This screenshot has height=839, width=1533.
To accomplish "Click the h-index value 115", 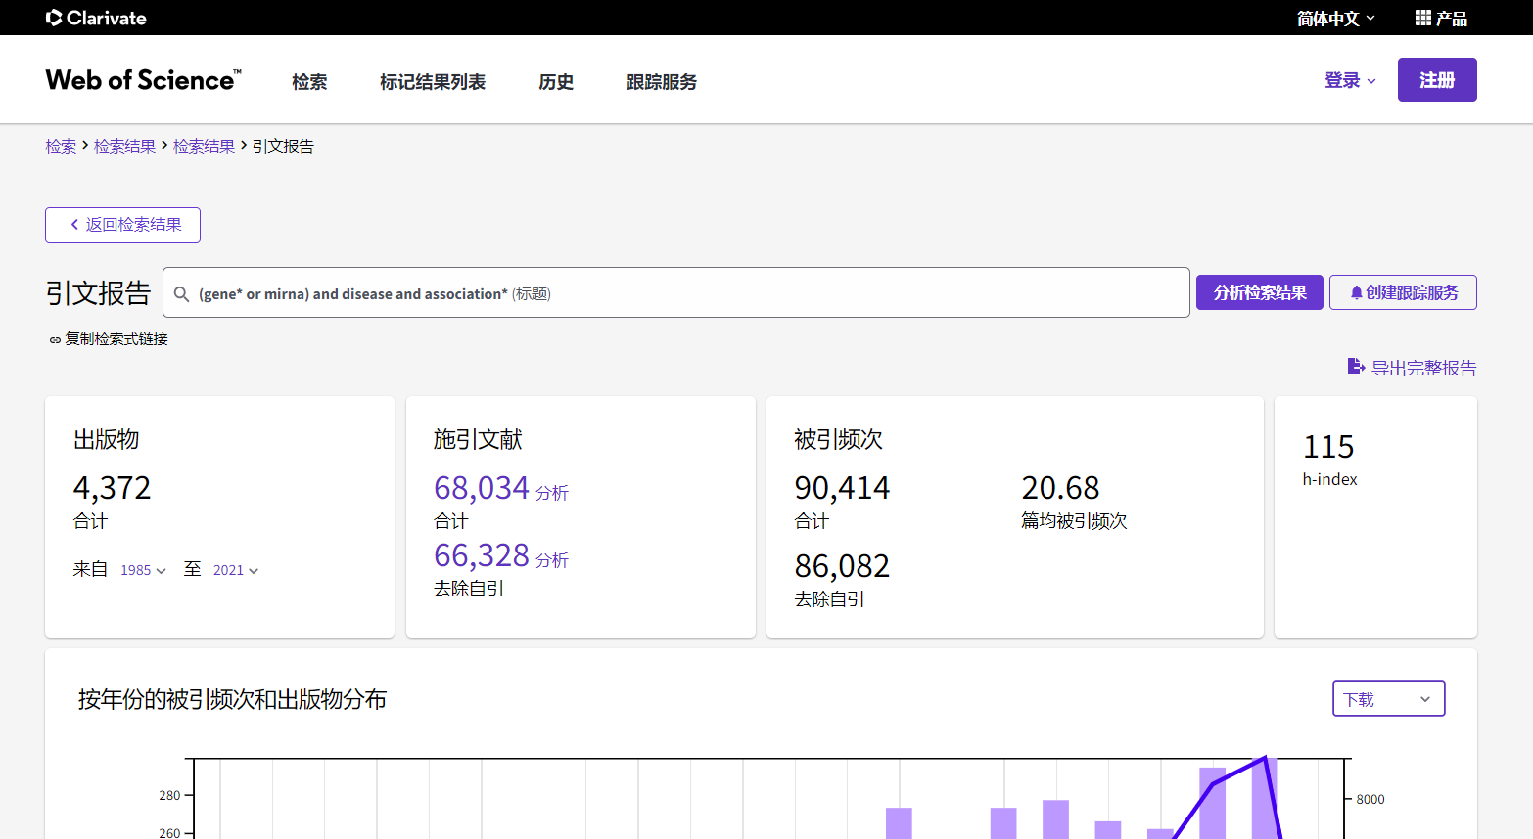I will (x=1328, y=446).
